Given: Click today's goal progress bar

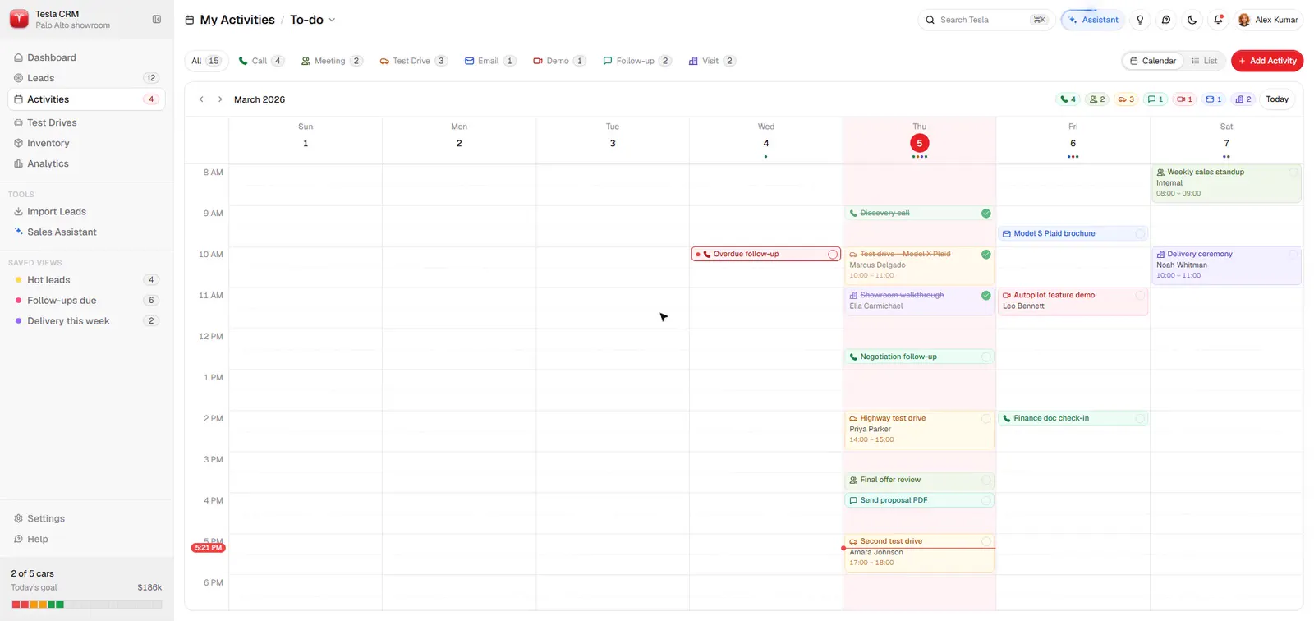Looking at the screenshot, I should click(86, 605).
